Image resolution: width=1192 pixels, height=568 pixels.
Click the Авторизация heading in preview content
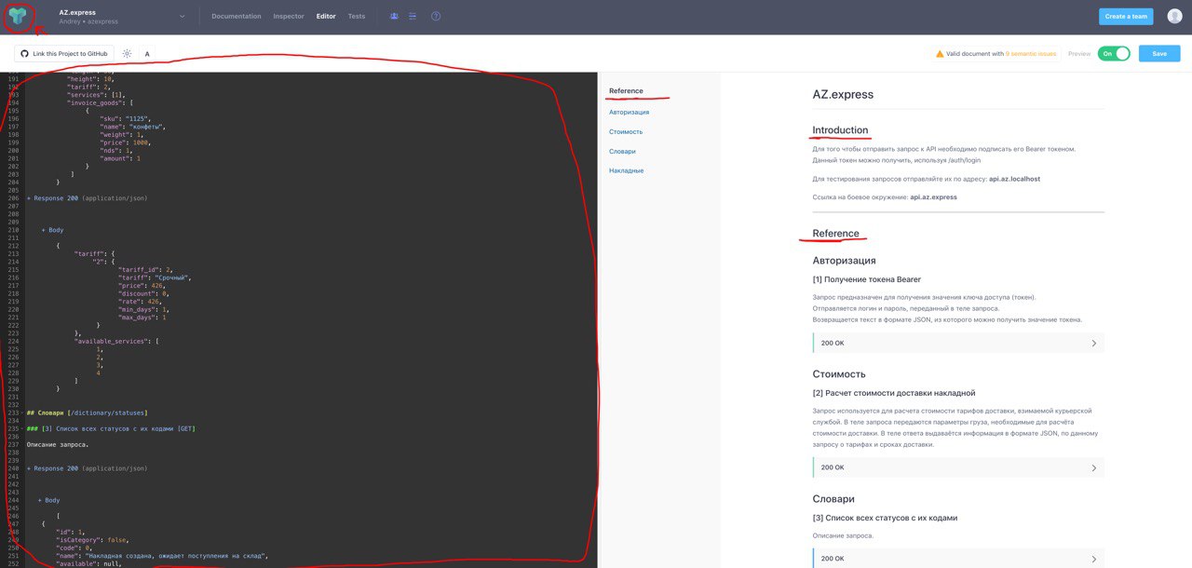[x=844, y=261]
